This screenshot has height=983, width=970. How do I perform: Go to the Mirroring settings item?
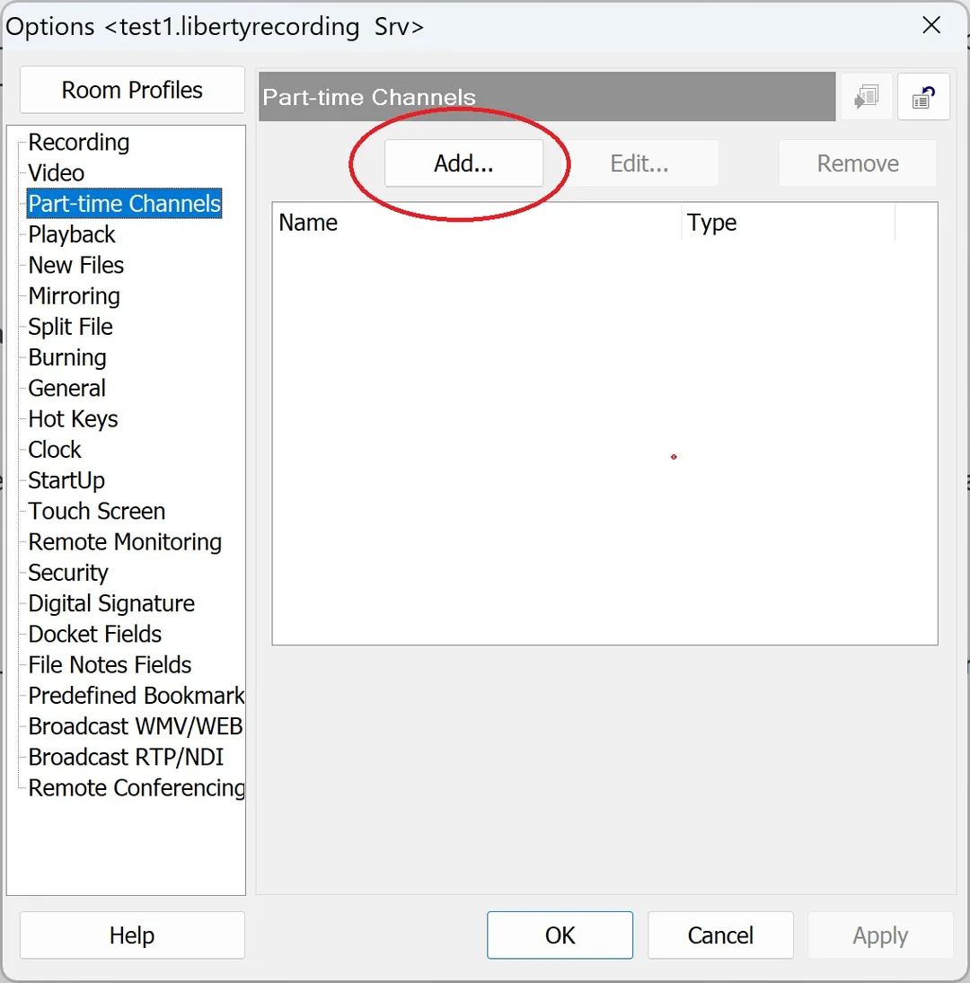[74, 296]
